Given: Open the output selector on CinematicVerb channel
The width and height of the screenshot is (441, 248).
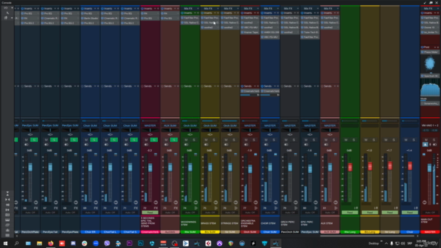Looking at the screenshot, I should pyautogui.click(x=150, y=125).
